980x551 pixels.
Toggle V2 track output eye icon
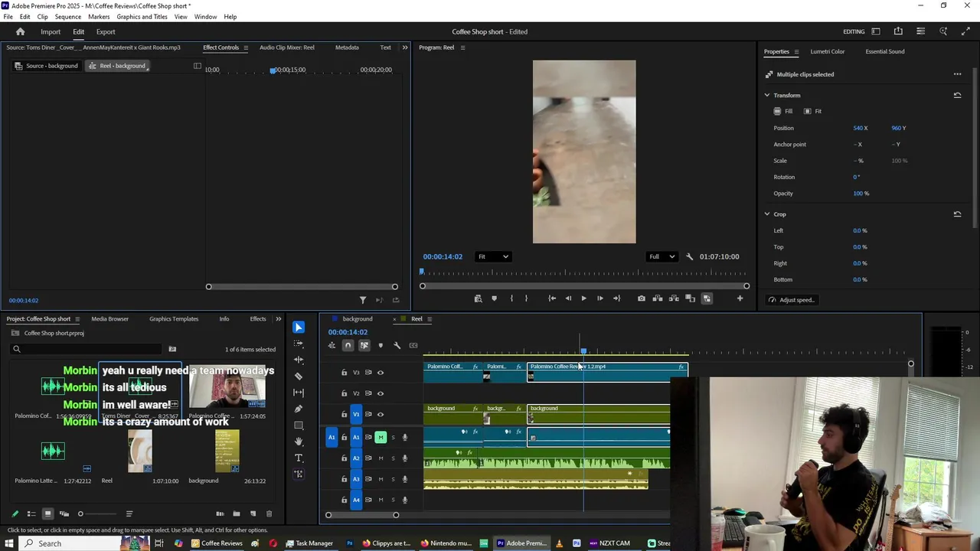point(381,393)
